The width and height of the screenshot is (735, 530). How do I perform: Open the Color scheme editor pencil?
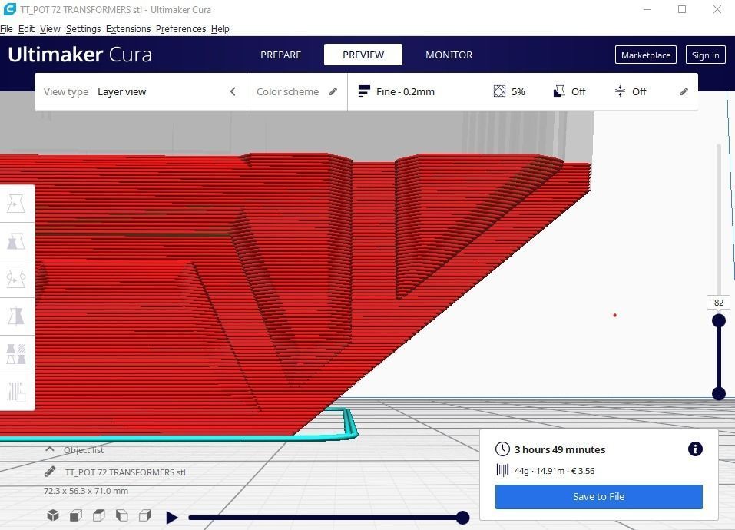pyautogui.click(x=333, y=91)
